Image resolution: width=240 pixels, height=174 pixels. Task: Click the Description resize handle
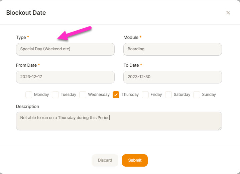pyautogui.click(x=220, y=128)
